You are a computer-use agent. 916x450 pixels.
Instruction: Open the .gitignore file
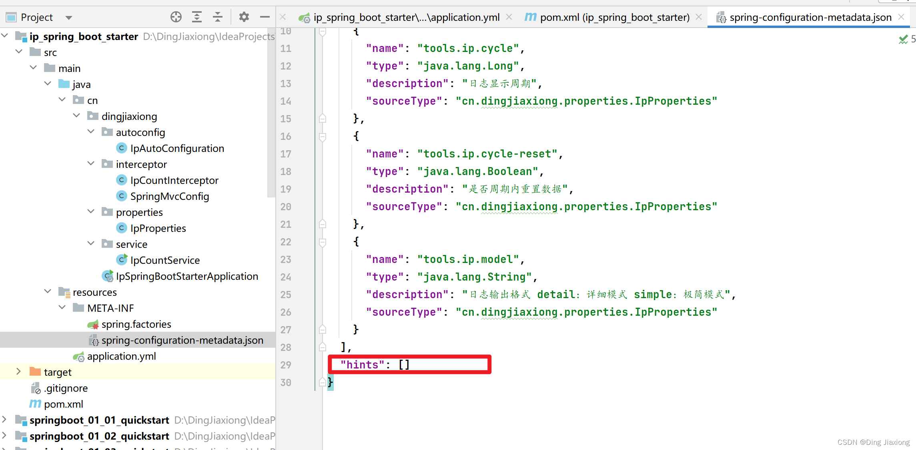(x=66, y=388)
